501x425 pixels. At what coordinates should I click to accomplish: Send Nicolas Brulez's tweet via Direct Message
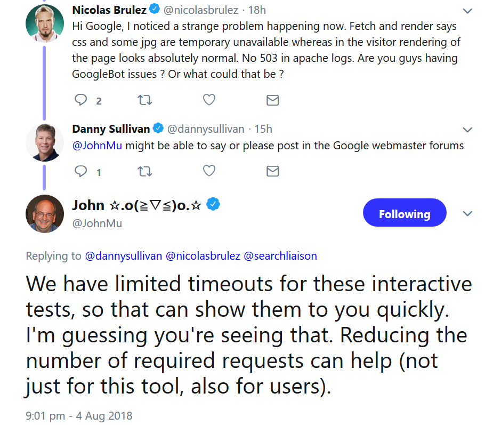coord(272,100)
